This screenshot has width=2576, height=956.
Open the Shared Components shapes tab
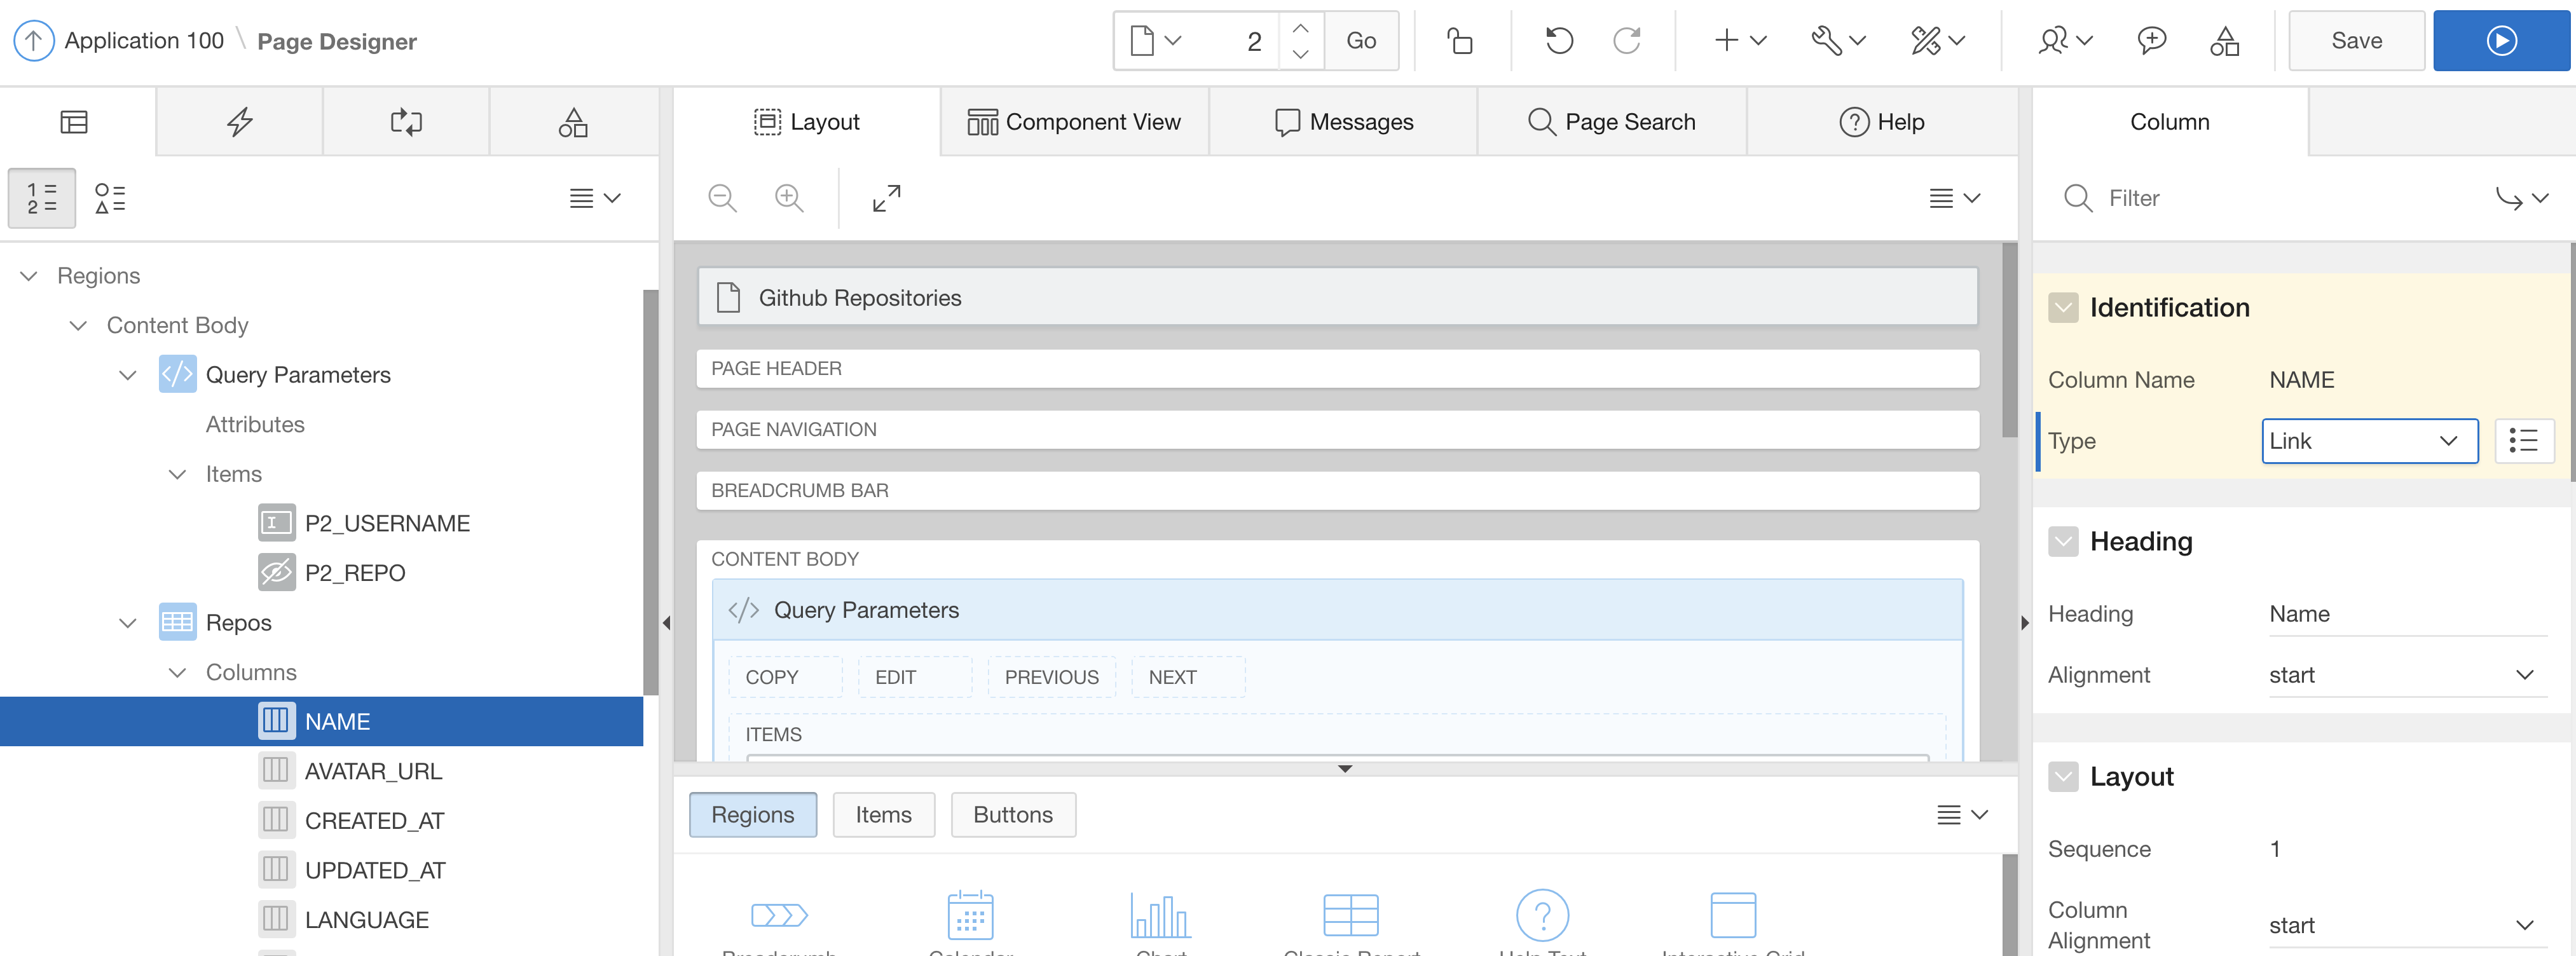pos(573,122)
